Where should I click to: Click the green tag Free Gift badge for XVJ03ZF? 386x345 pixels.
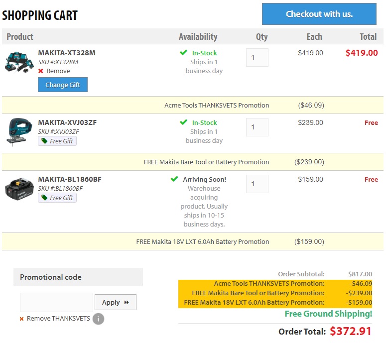[x=57, y=141]
